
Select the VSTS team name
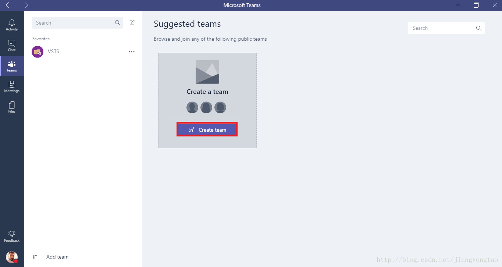tap(53, 52)
